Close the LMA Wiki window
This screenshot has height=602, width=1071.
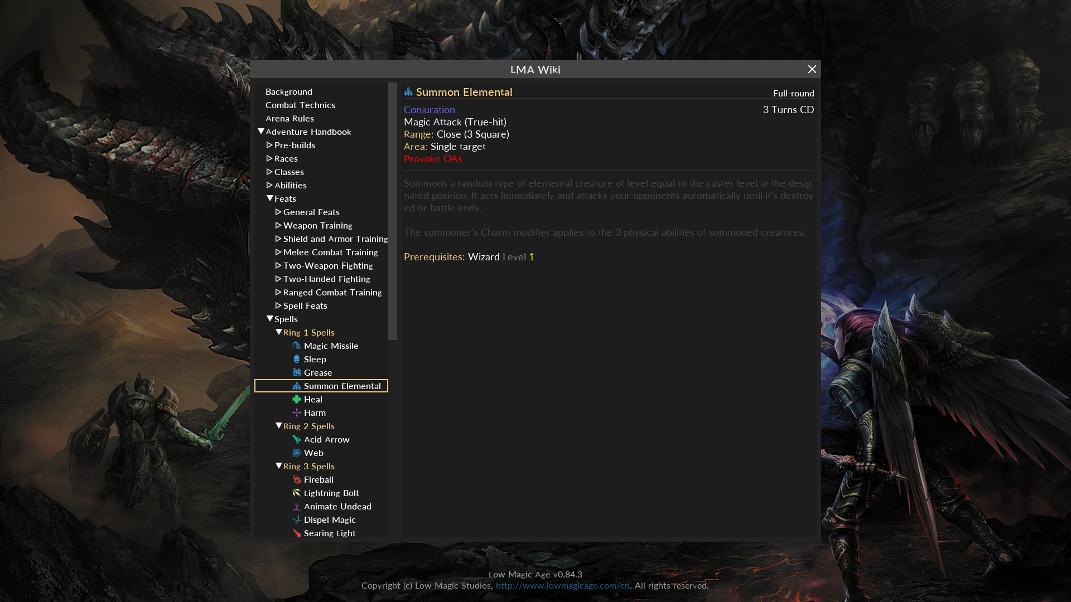click(812, 69)
